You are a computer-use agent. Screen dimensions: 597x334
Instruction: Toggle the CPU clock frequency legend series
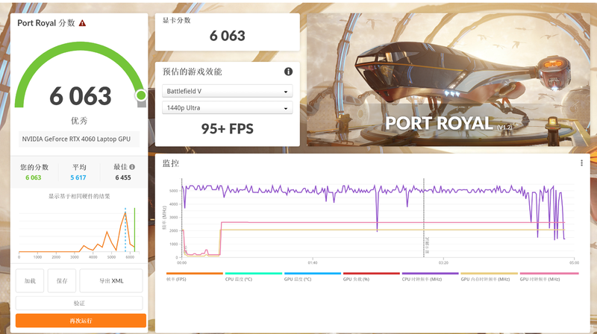431,277
